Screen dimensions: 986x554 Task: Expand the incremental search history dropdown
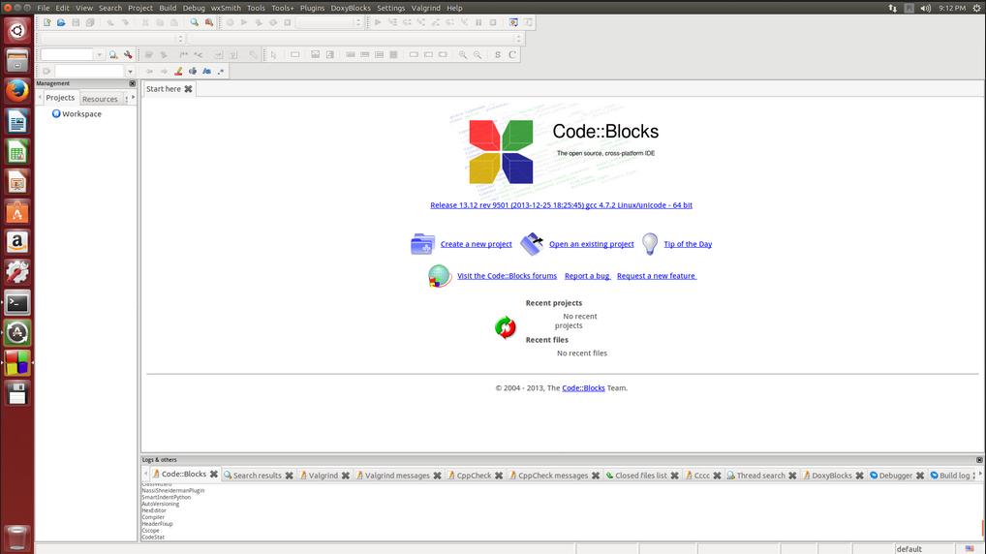tap(130, 71)
